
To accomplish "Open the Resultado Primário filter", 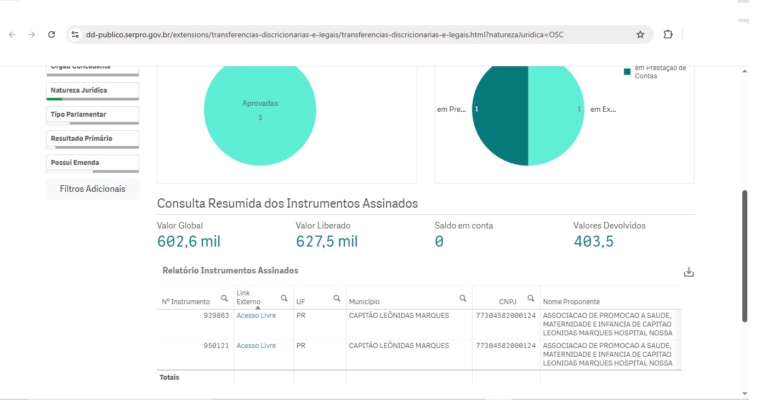I will pos(92,139).
